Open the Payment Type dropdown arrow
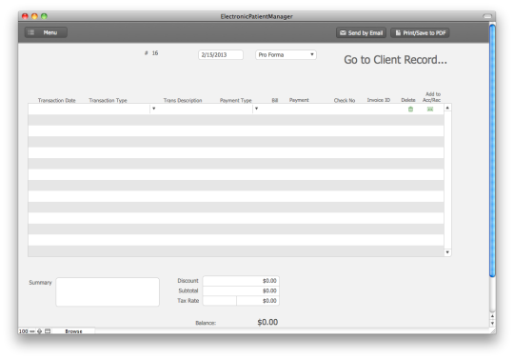This screenshot has width=514, height=359. click(256, 109)
